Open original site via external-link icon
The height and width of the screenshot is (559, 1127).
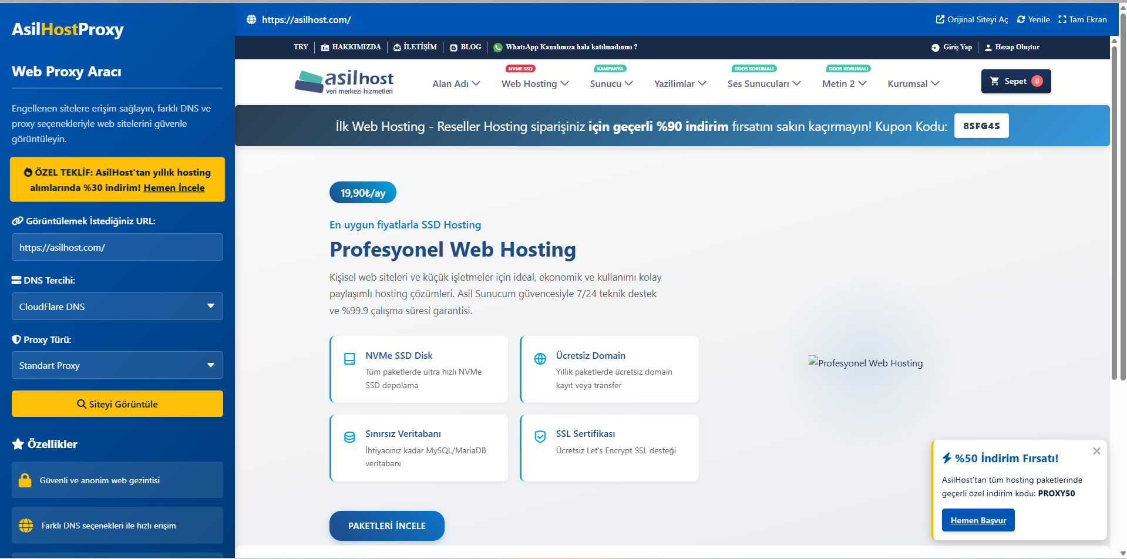(x=940, y=19)
